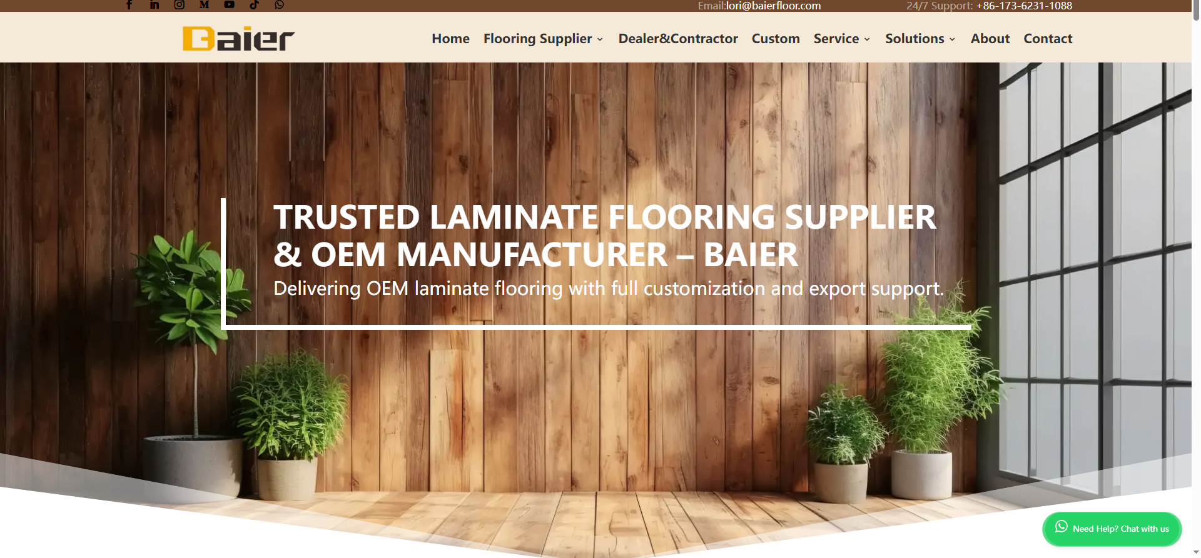Open the YouTube social icon
The image size is (1201, 558).
[x=230, y=4]
